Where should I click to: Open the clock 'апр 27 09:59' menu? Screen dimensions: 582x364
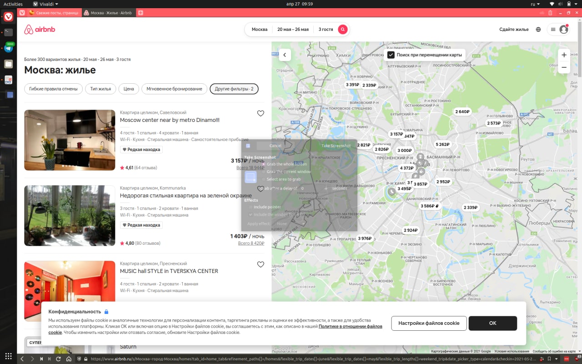coord(300,4)
